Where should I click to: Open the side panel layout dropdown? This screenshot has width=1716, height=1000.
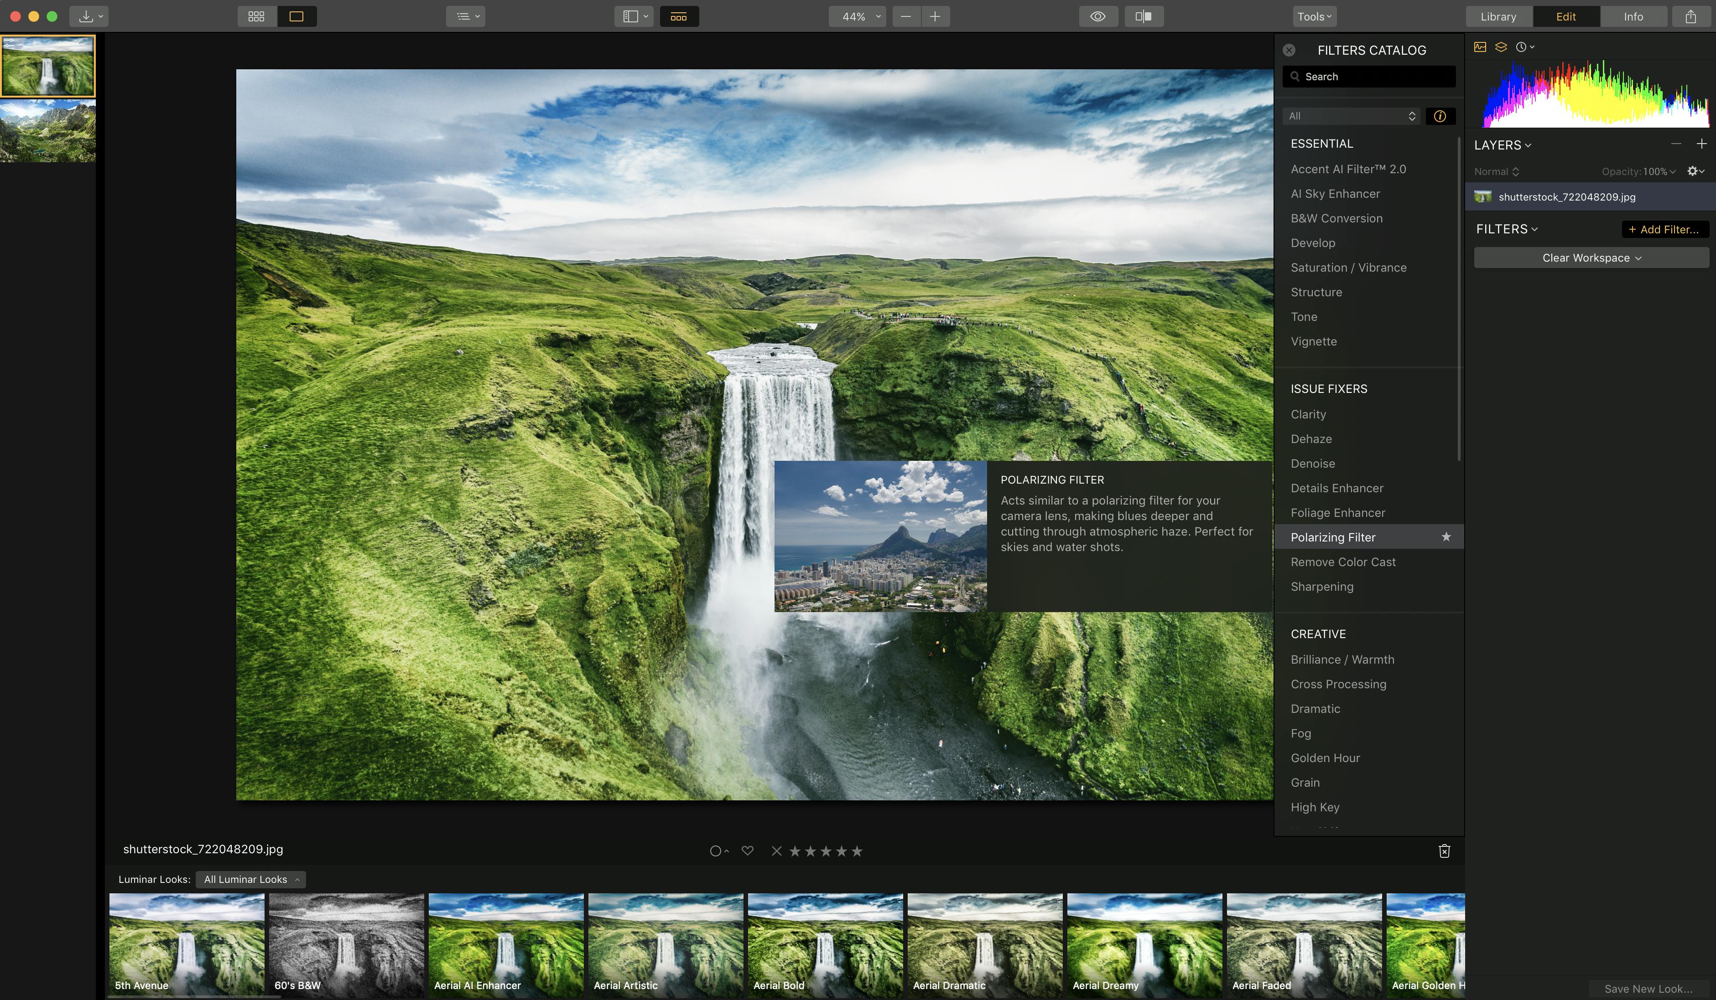click(x=634, y=16)
